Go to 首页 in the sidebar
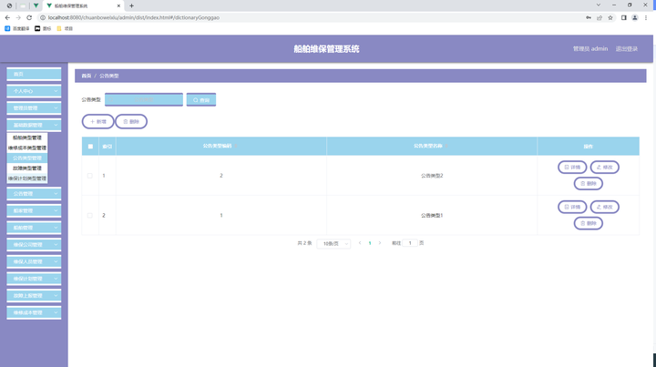656x367 pixels. coord(34,74)
